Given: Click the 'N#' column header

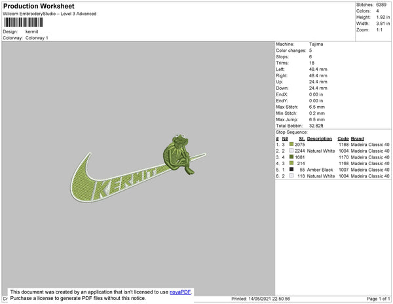Looking at the screenshot, I should (x=285, y=139).
